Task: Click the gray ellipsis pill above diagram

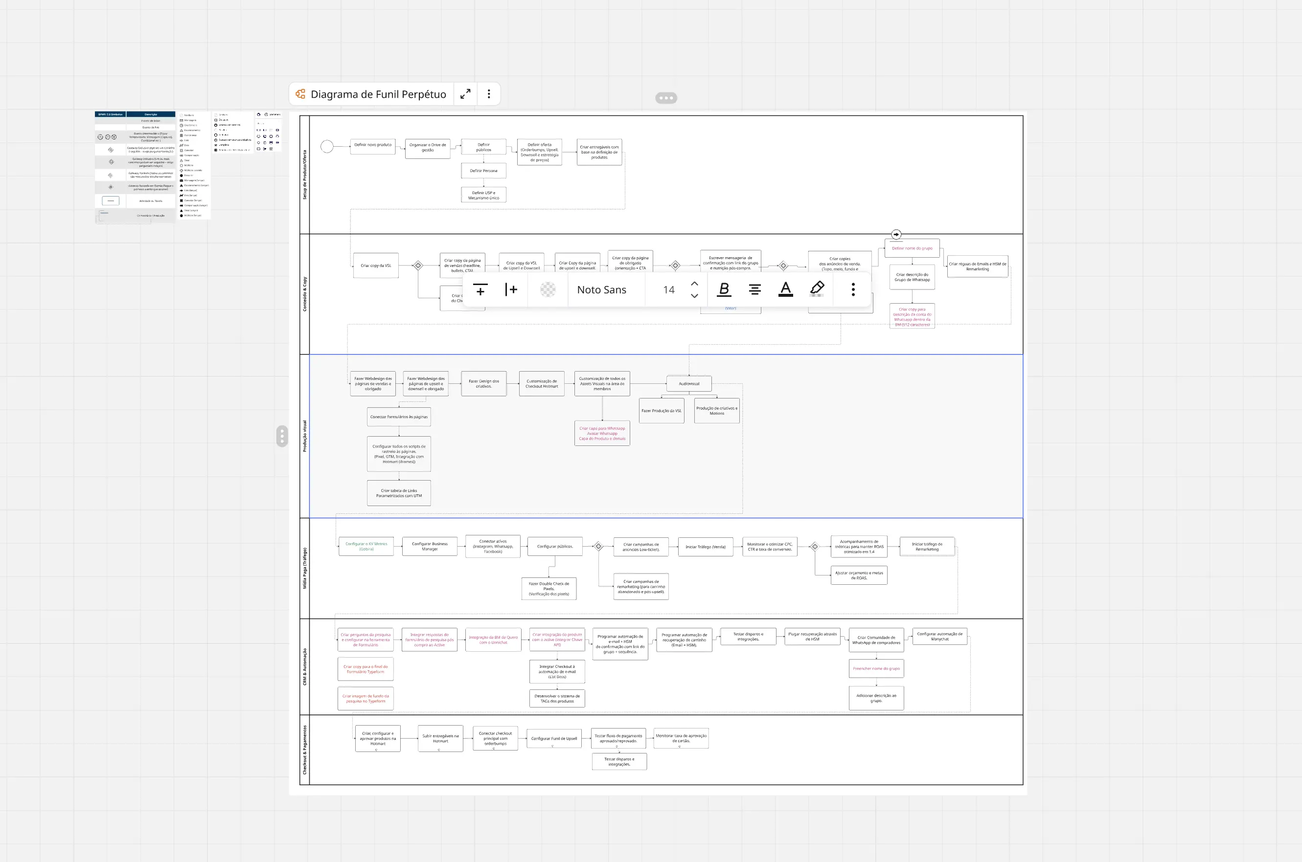Action: tap(666, 98)
